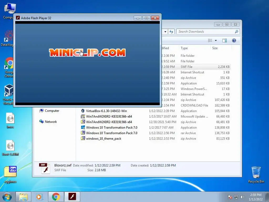Toggle the Explorer preview pane button
Viewport: 269px width, 202px height.
(x=225, y=41)
